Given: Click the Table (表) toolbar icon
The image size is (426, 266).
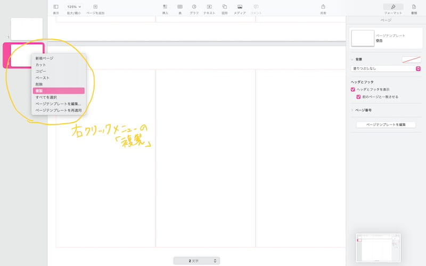Looking at the screenshot, I should coord(180,6).
